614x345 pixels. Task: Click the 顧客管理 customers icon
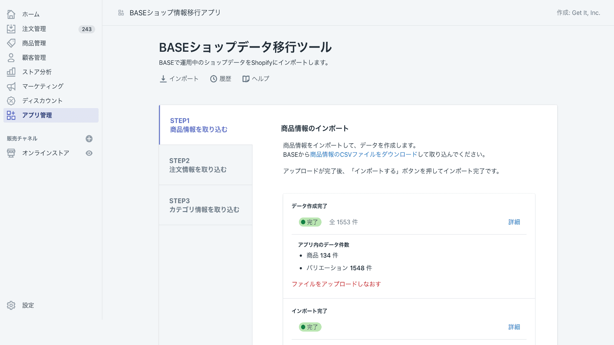[x=11, y=58]
